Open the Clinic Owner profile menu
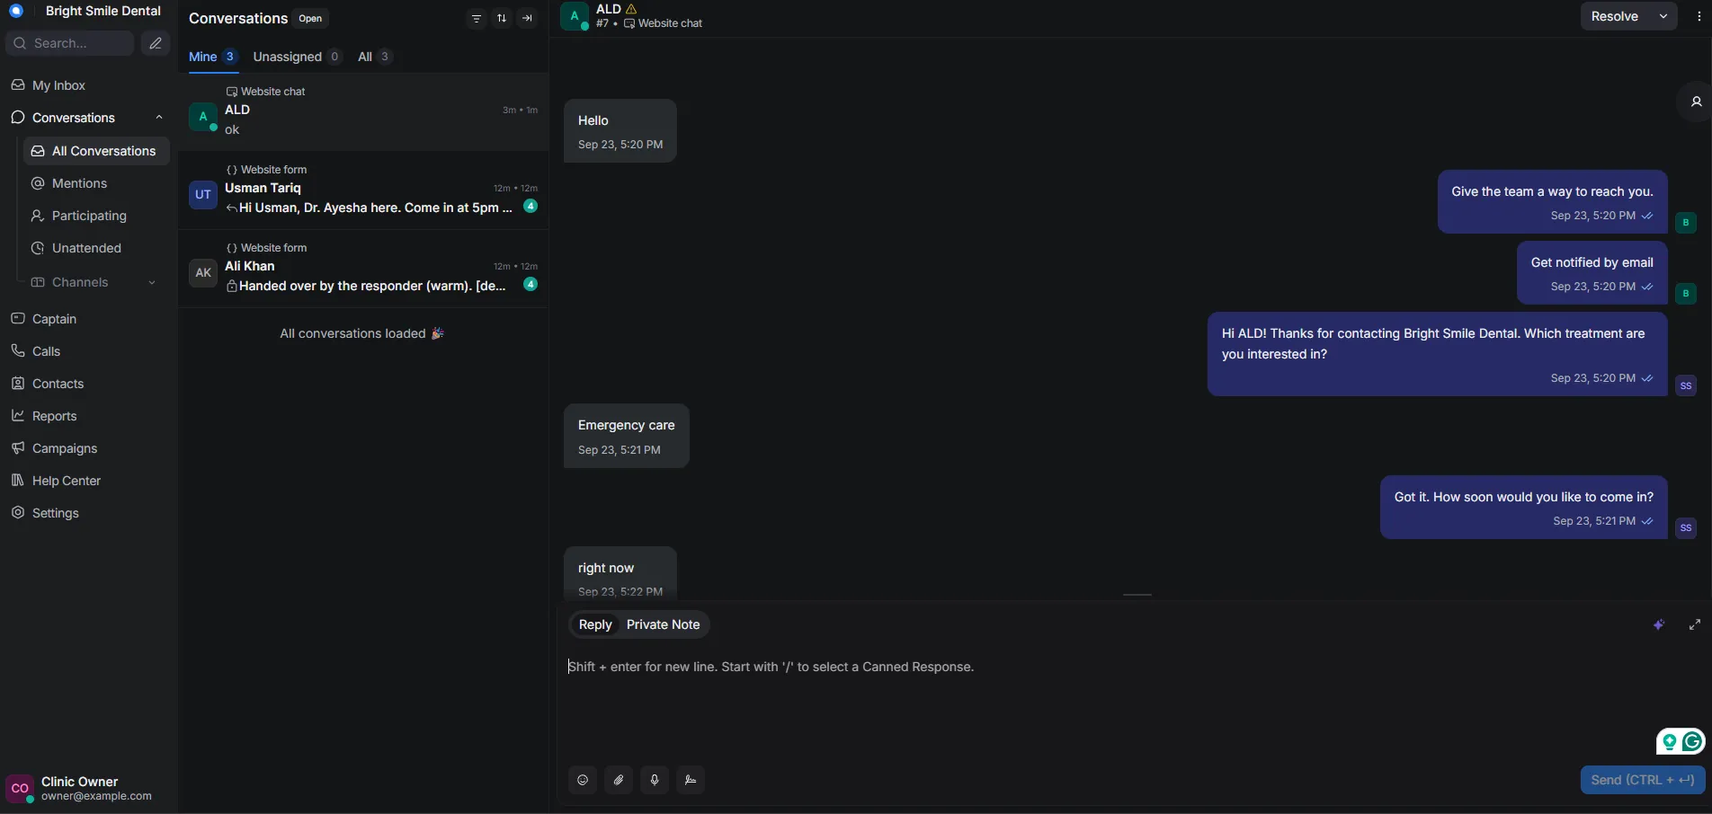Screen dimensions: 1712x814 coord(88,788)
